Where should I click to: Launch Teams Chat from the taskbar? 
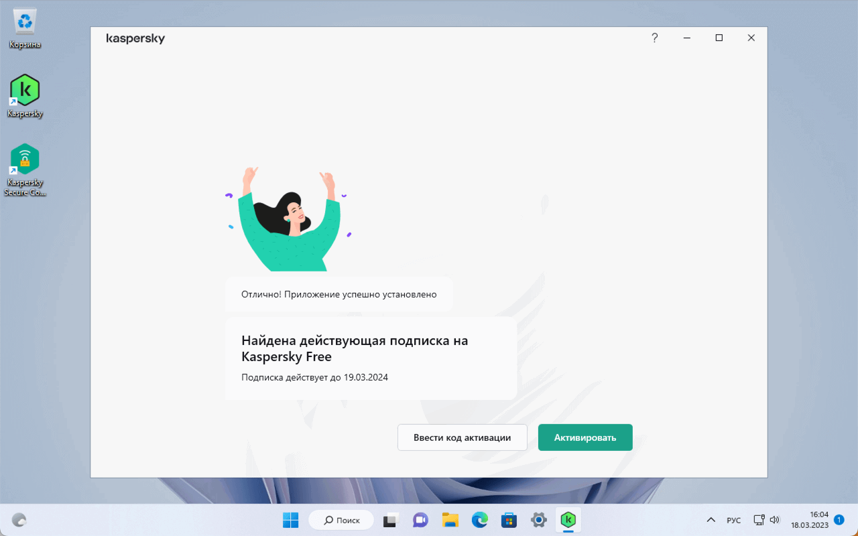tap(421, 520)
